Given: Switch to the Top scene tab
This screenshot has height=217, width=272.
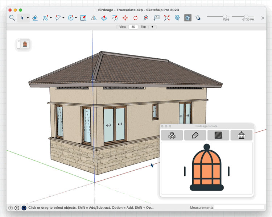Looking at the screenshot, I should 143,27.
